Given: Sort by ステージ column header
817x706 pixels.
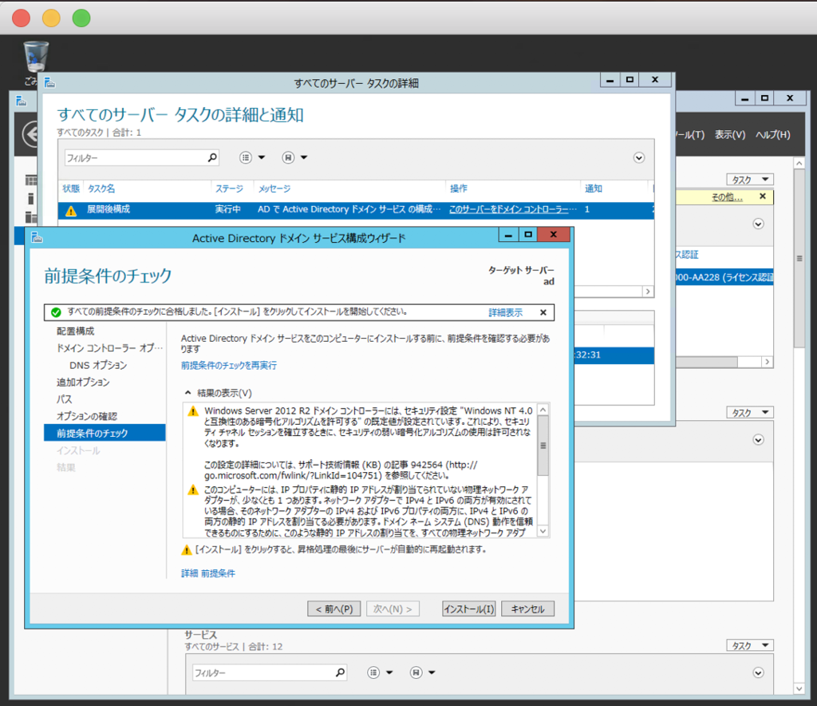Looking at the screenshot, I should pos(229,188).
